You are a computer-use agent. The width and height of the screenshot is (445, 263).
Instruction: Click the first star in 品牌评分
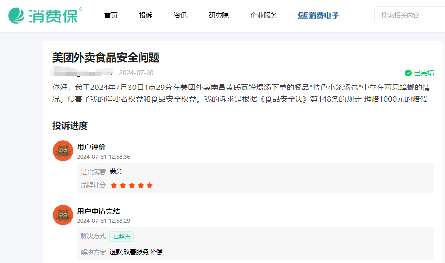click(114, 186)
